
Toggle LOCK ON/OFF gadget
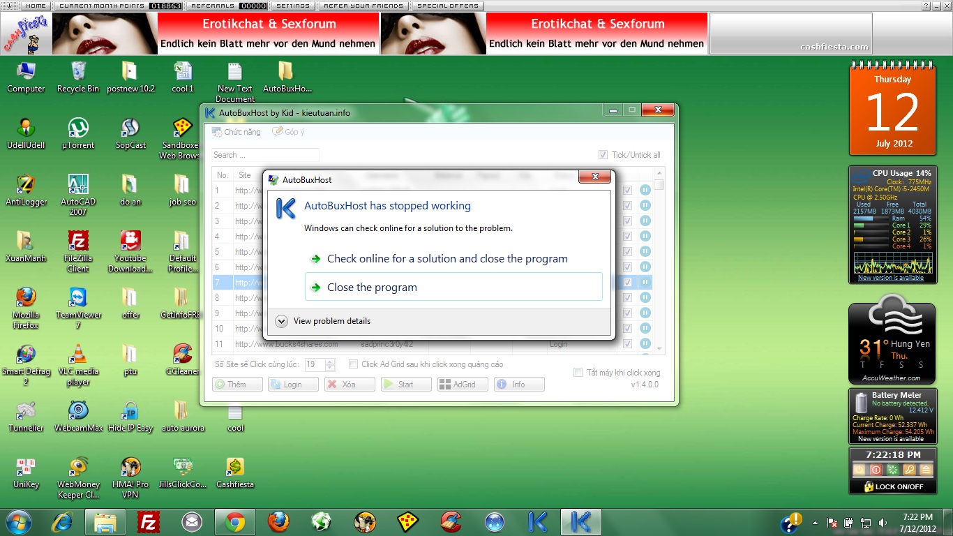pyautogui.click(x=893, y=486)
